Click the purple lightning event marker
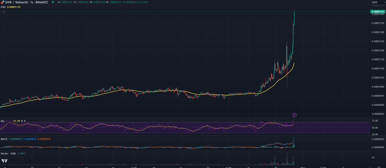 click(295, 115)
